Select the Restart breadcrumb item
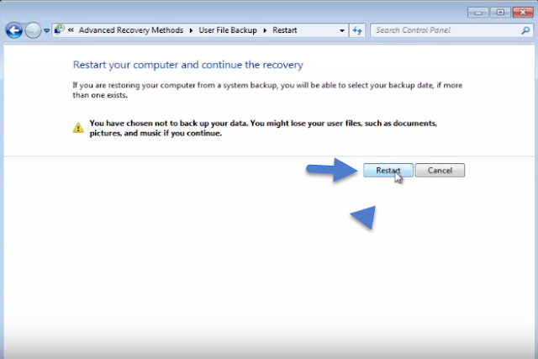 [x=285, y=30]
